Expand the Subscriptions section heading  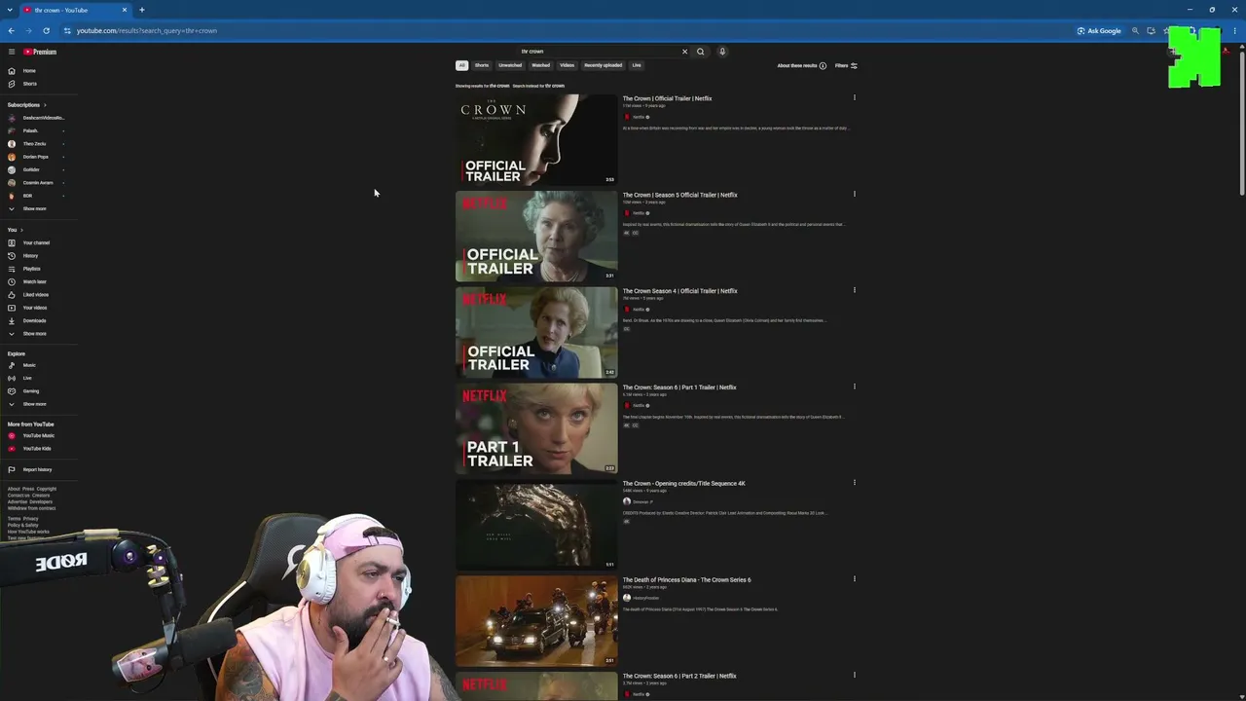pos(26,105)
